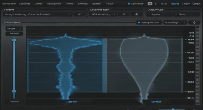The height and width of the screenshot is (110, 203).
Task: Click the stopwatch icon beside LUFS Momentary
Action: tap(136, 14)
